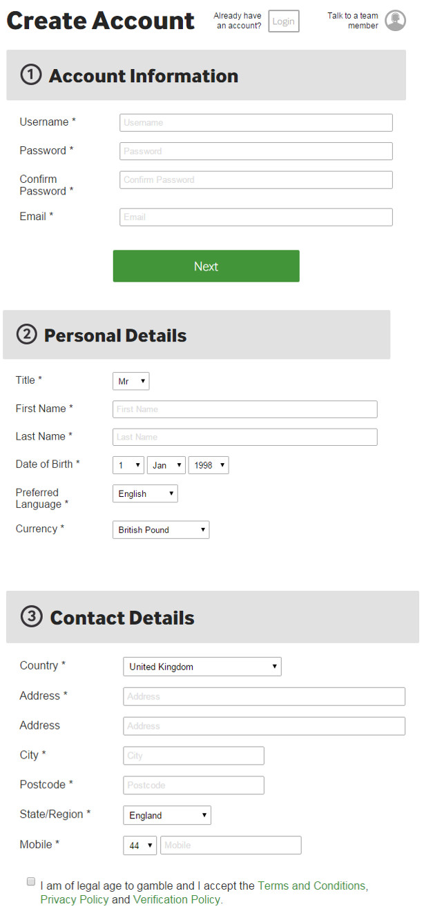Focus the Username input field
Viewport: 424px width, 911px height.
pyautogui.click(x=256, y=123)
